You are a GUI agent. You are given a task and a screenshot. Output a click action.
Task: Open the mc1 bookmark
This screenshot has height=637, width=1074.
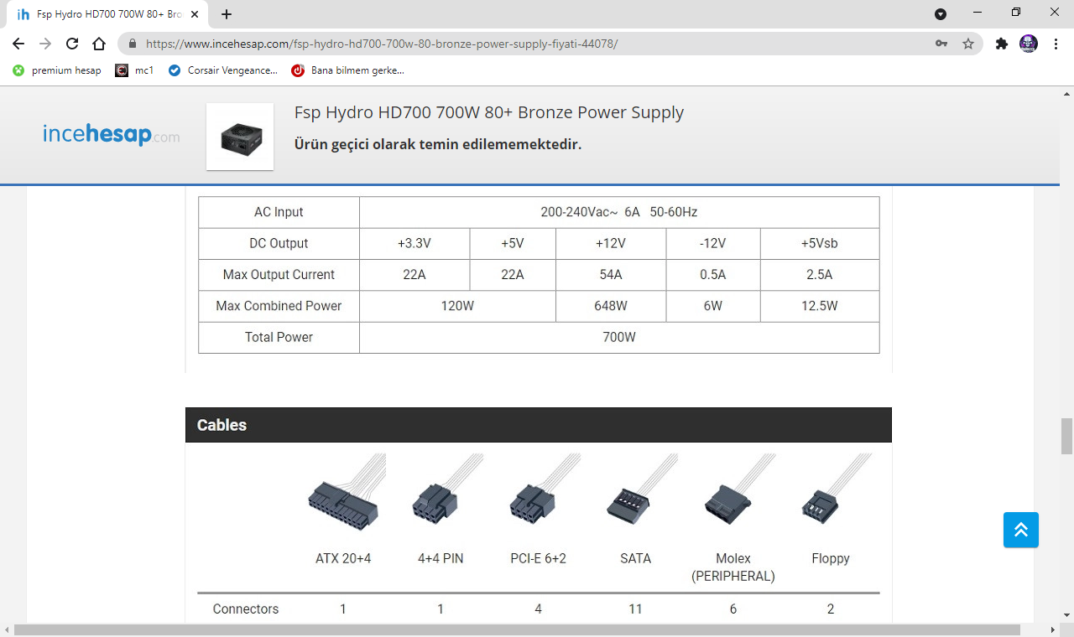point(135,70)
